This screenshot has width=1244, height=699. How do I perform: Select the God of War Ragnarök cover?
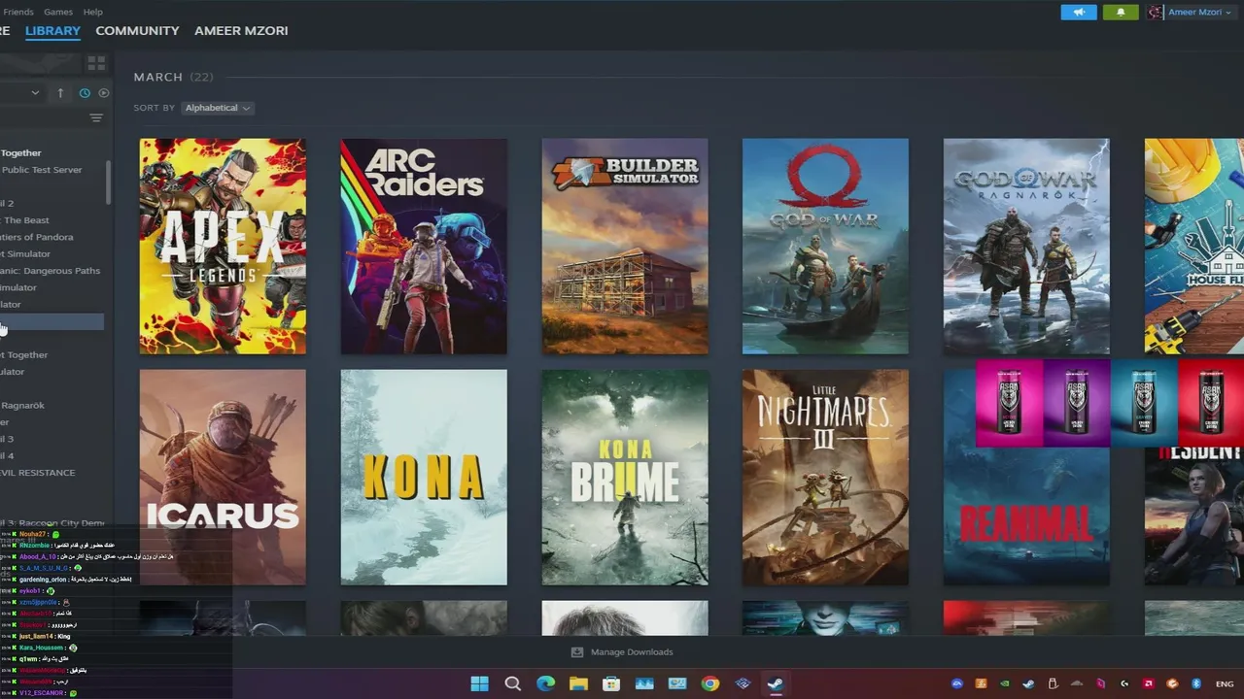[x=1026, y=247]
